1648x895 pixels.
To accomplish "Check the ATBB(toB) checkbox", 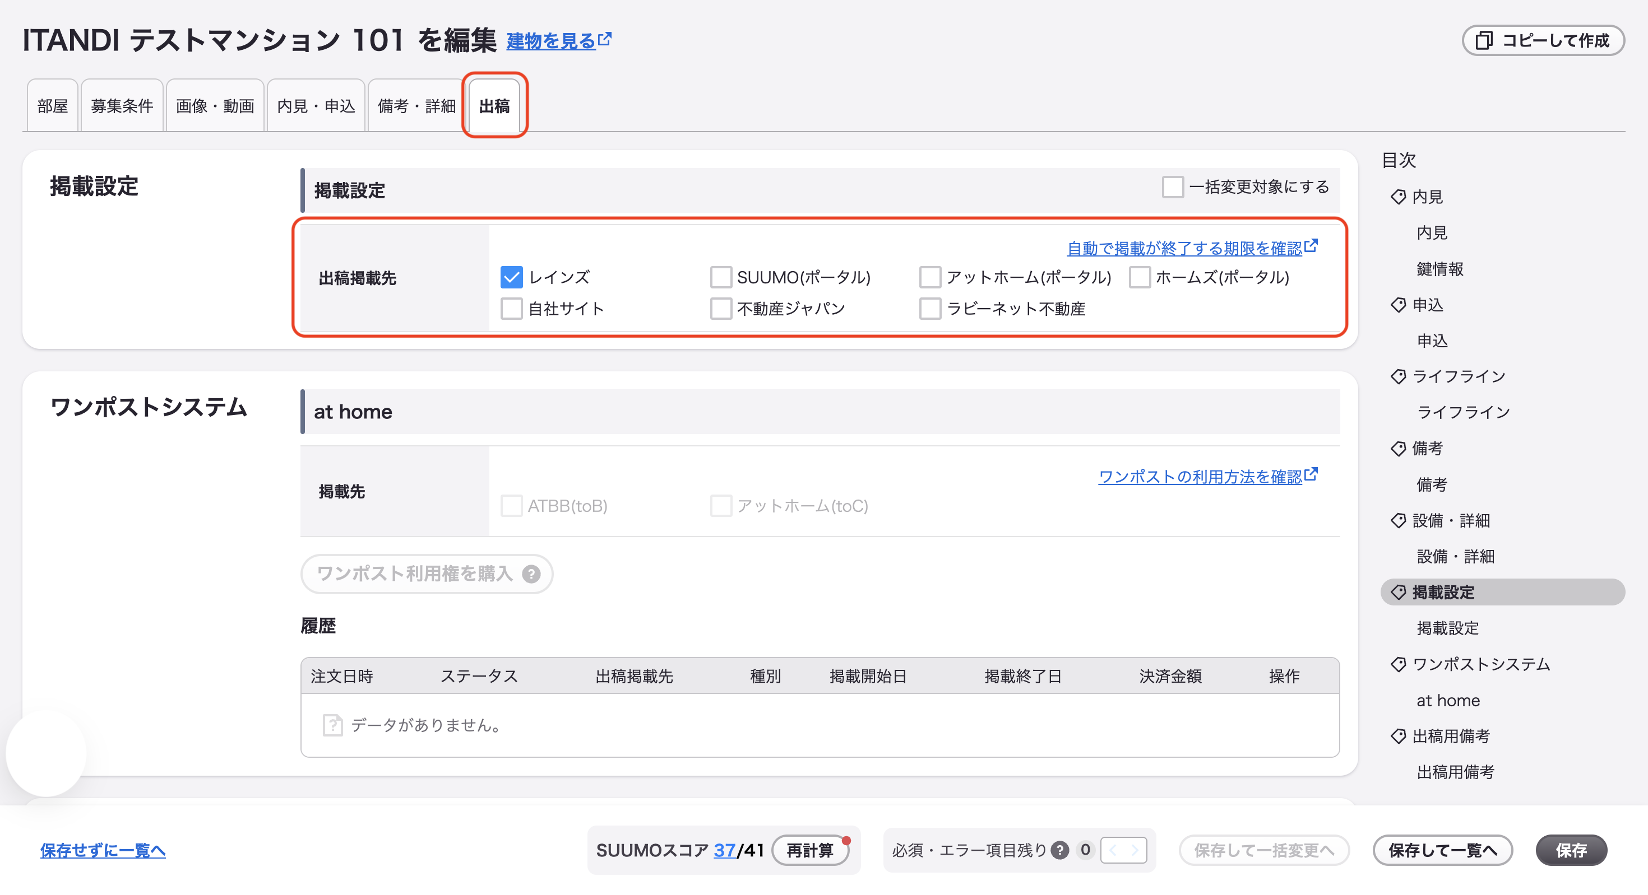I will 511,506.
